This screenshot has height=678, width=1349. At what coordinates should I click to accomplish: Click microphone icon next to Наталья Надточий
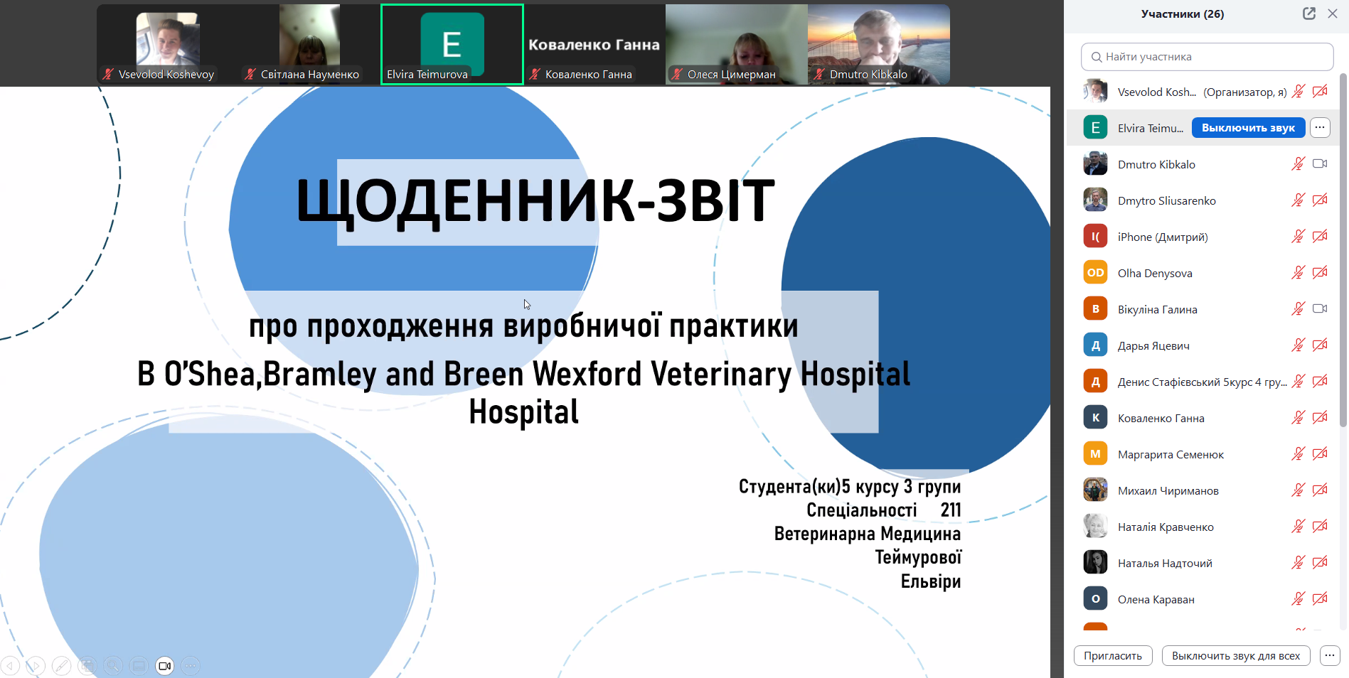[x=1299, y=563]
